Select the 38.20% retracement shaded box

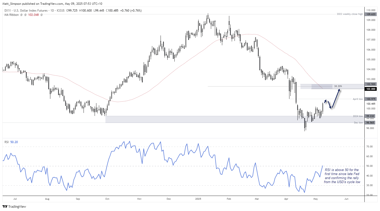point(332,86)
